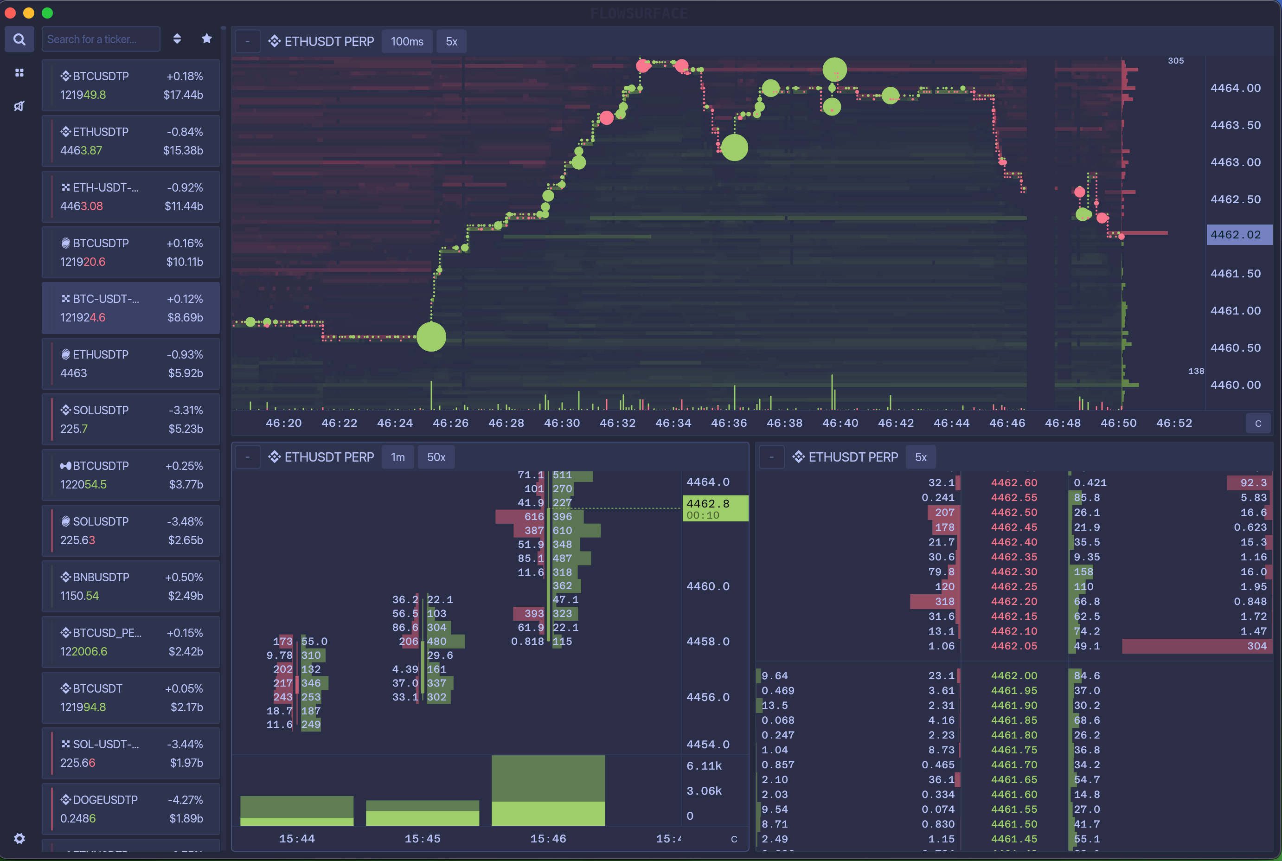Select SOL-USDT ticker priced 225.66
Image resolution: width=1282 pixels, height=861 pixels.
tap(131, 753)
